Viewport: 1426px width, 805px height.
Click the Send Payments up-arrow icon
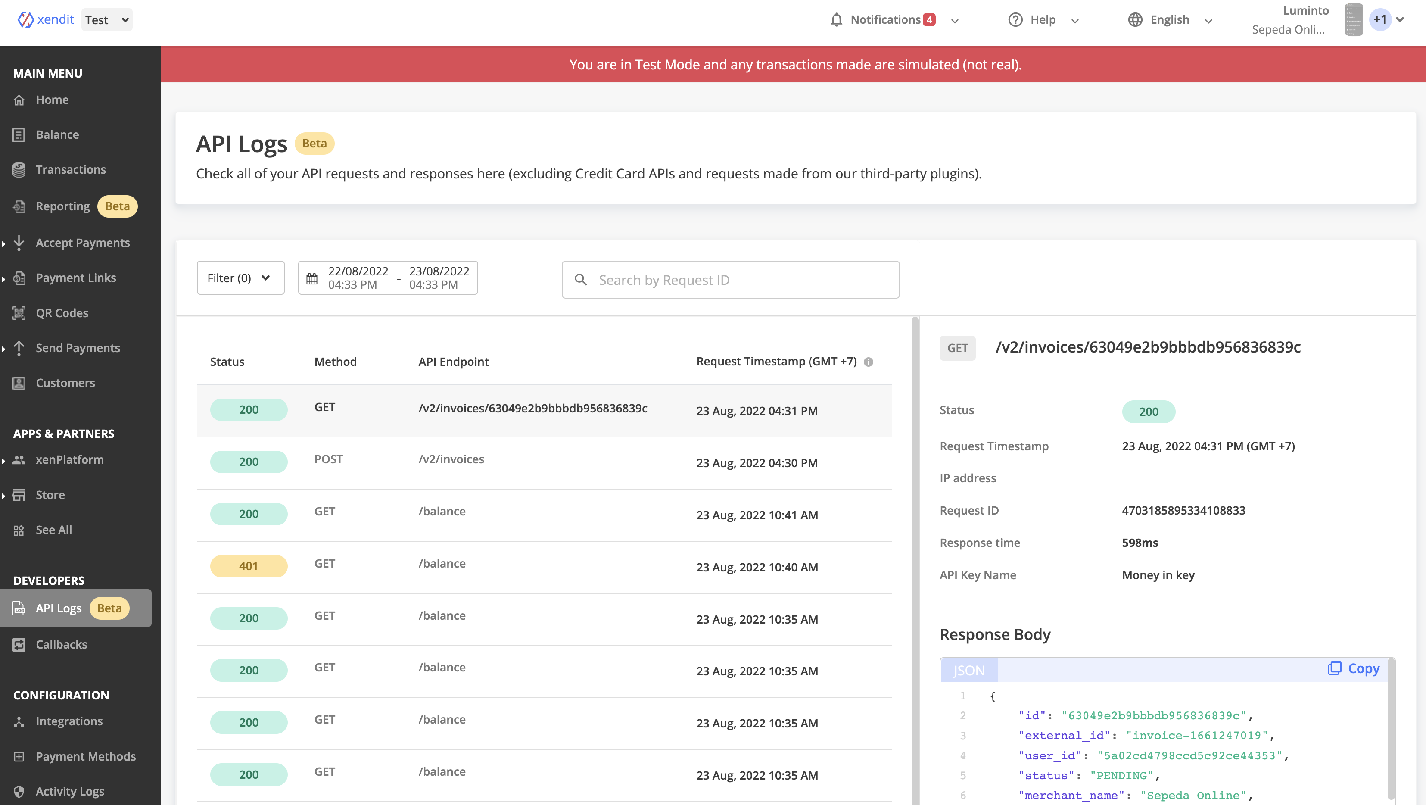(x=19, y=348)
